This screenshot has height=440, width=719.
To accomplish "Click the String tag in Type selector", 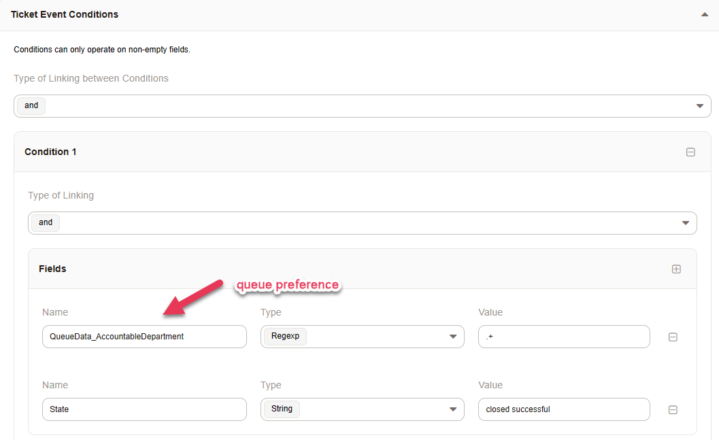I will click(282, 409).
